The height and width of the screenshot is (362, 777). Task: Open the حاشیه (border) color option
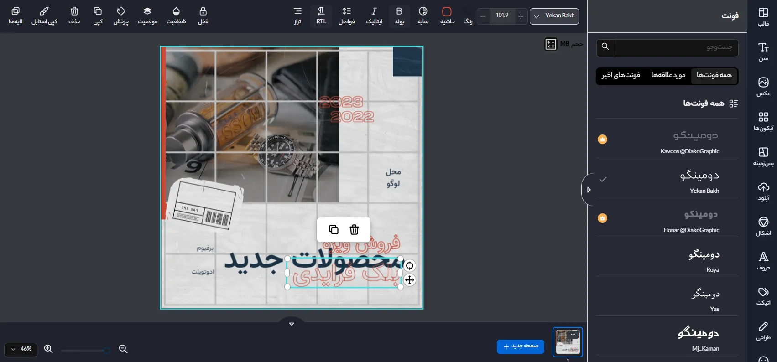(447, 16)
